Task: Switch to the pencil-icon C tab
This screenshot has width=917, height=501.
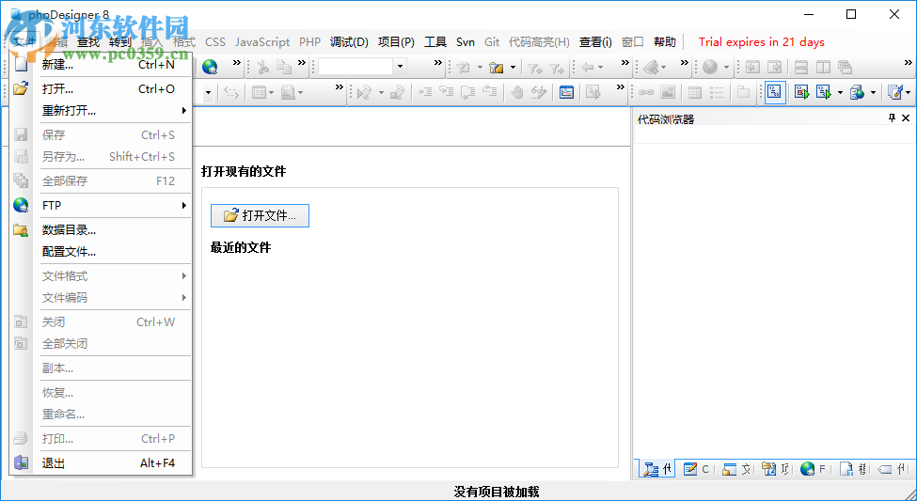Action: click(697, 469)
